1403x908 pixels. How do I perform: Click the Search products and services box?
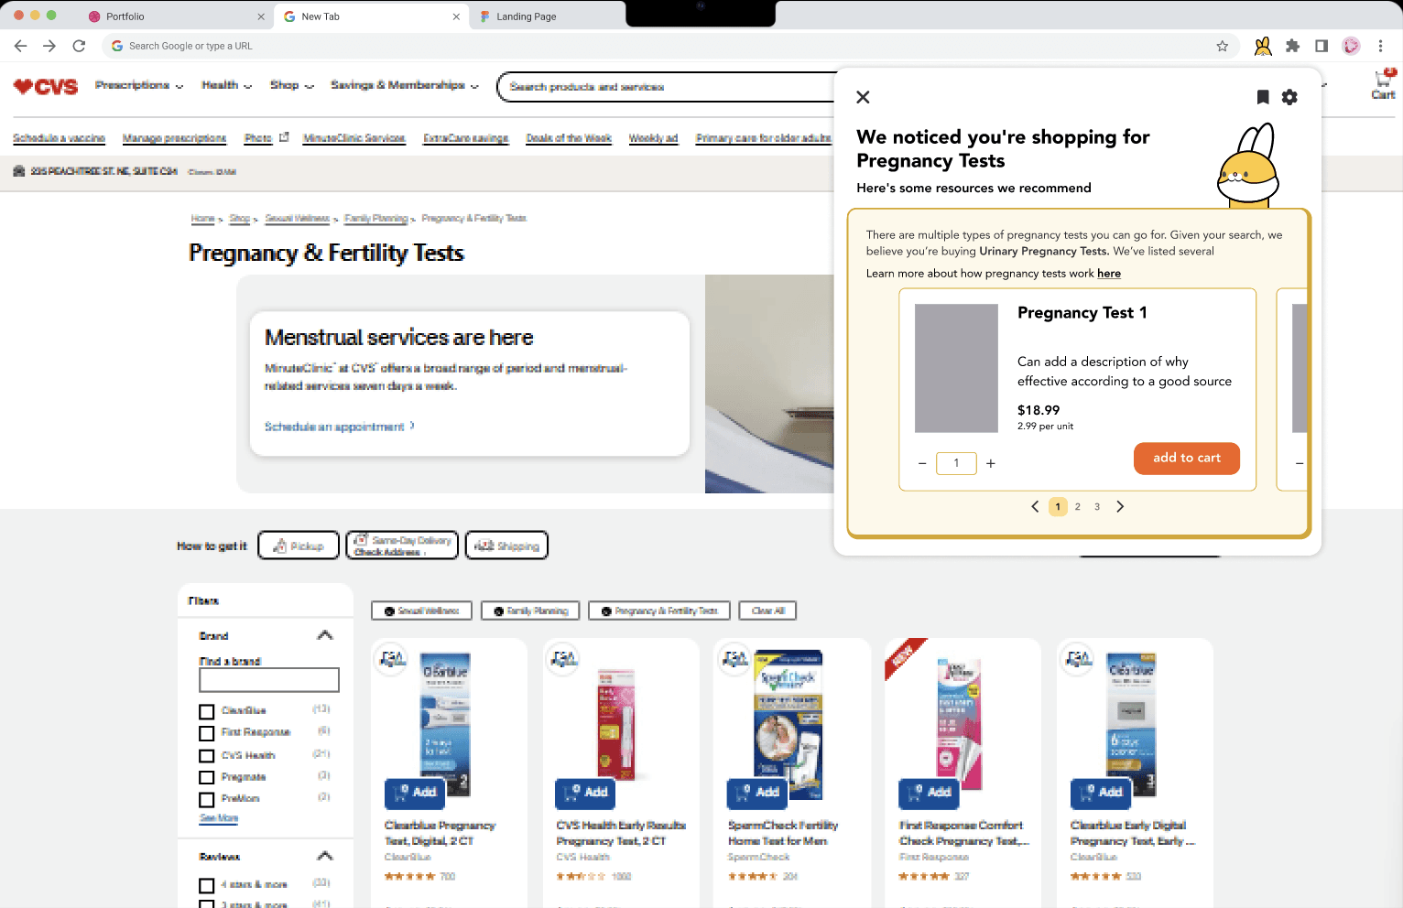(x=666, y=87)
